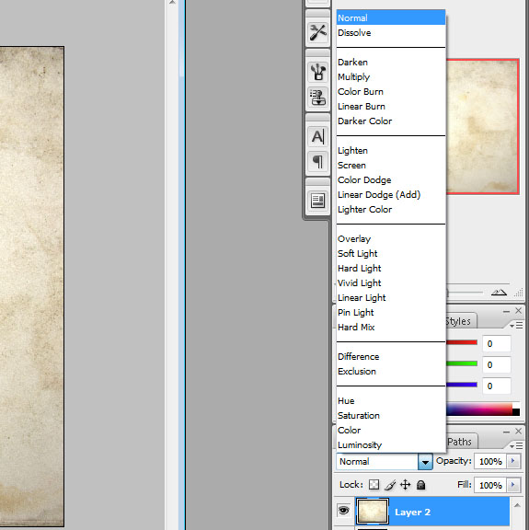This screenshot has width=529, height=530.
Task: Click the lock image pixels brush icon
Action: point(390,485)
